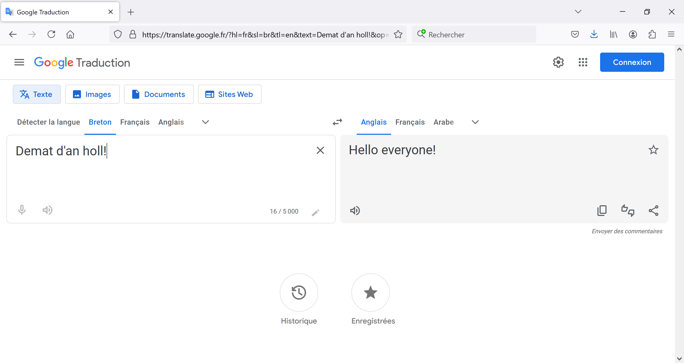The width and height of the screenshot is (684, 363).
Task: Click the scrollbar down arrow
Action: pyautogui.click(x=679, y=359)
